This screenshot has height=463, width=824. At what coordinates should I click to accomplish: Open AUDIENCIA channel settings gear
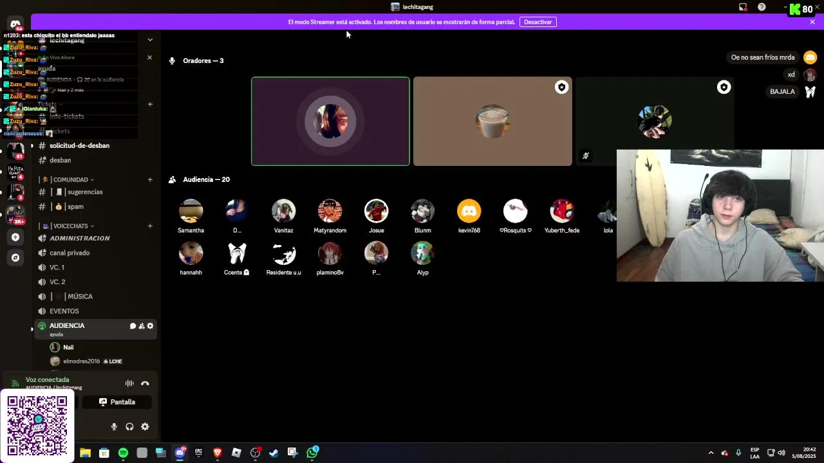click(150, 326)
